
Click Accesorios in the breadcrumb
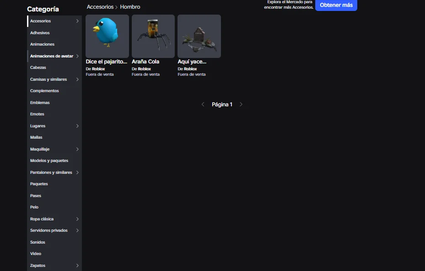(x=100, y=7)
